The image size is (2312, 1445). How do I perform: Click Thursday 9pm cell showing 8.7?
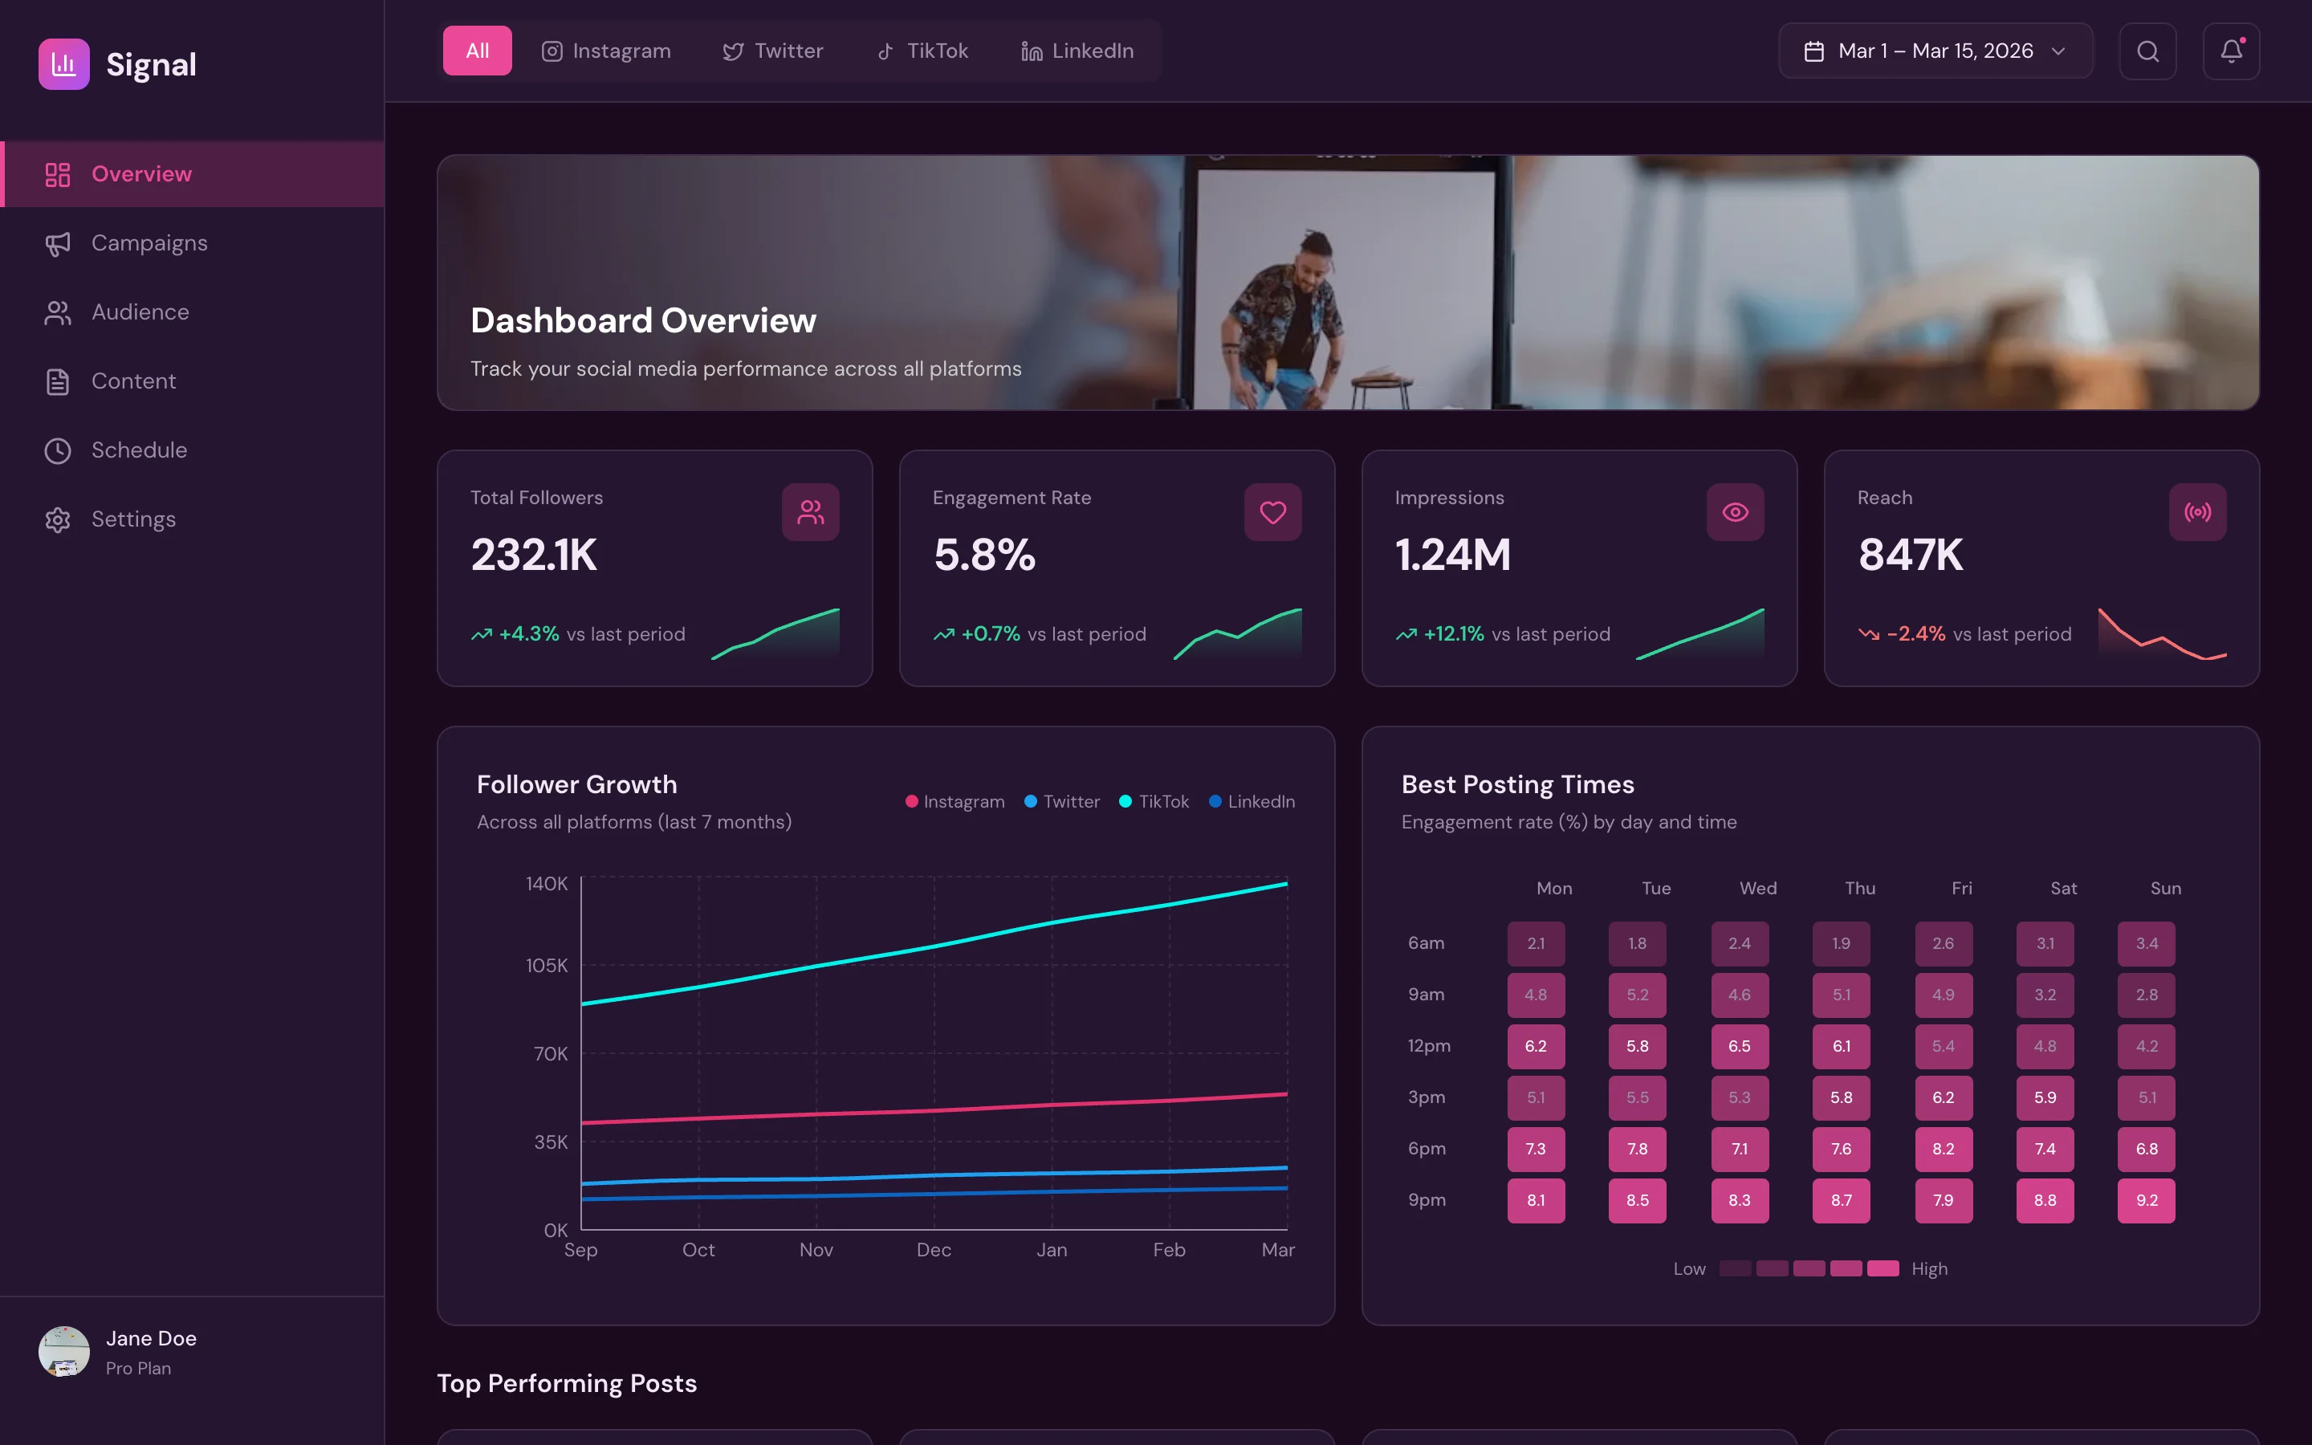point(1841,1200)
